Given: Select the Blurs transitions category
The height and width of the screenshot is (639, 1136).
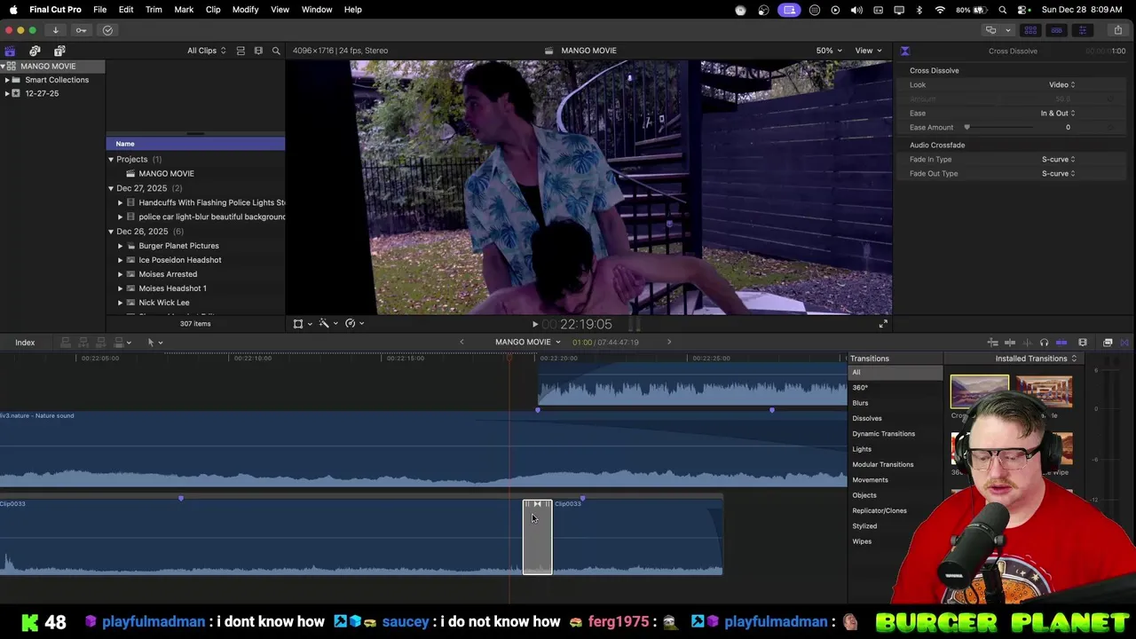Looking at the screenshot, I should pos(860,403).
